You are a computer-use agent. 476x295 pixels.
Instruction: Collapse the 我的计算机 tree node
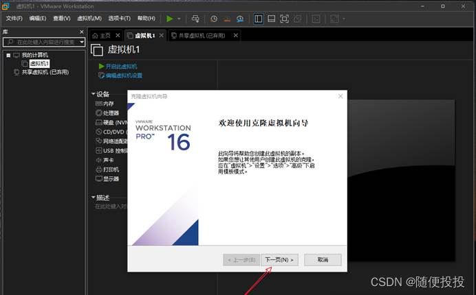8,55
